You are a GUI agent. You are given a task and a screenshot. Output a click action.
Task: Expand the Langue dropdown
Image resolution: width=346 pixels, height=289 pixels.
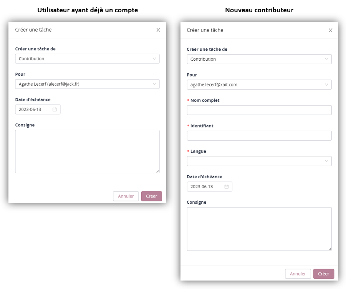(259, 161)
